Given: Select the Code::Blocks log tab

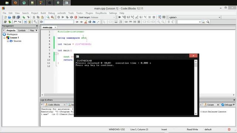Looking at the screenshot, I should pyautogui.click(x=54, y=105).
